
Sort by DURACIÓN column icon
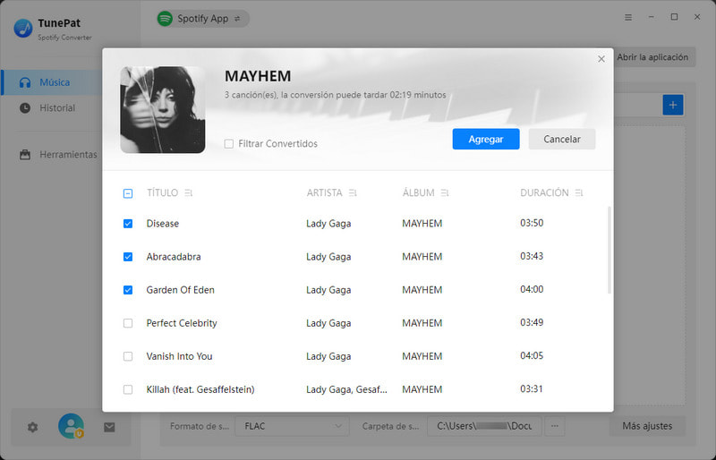tap(579, 193)
